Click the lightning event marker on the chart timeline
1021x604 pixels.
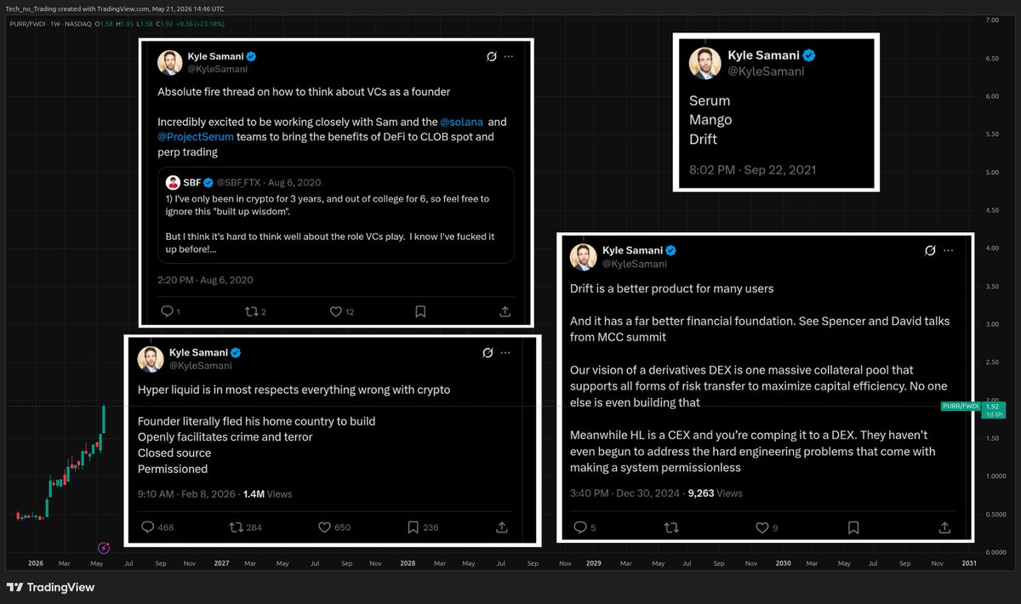(104, 549)
